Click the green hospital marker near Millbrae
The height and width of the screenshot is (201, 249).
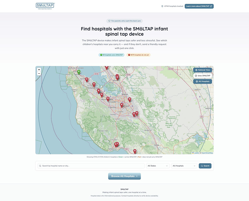(x=79, y=72)
